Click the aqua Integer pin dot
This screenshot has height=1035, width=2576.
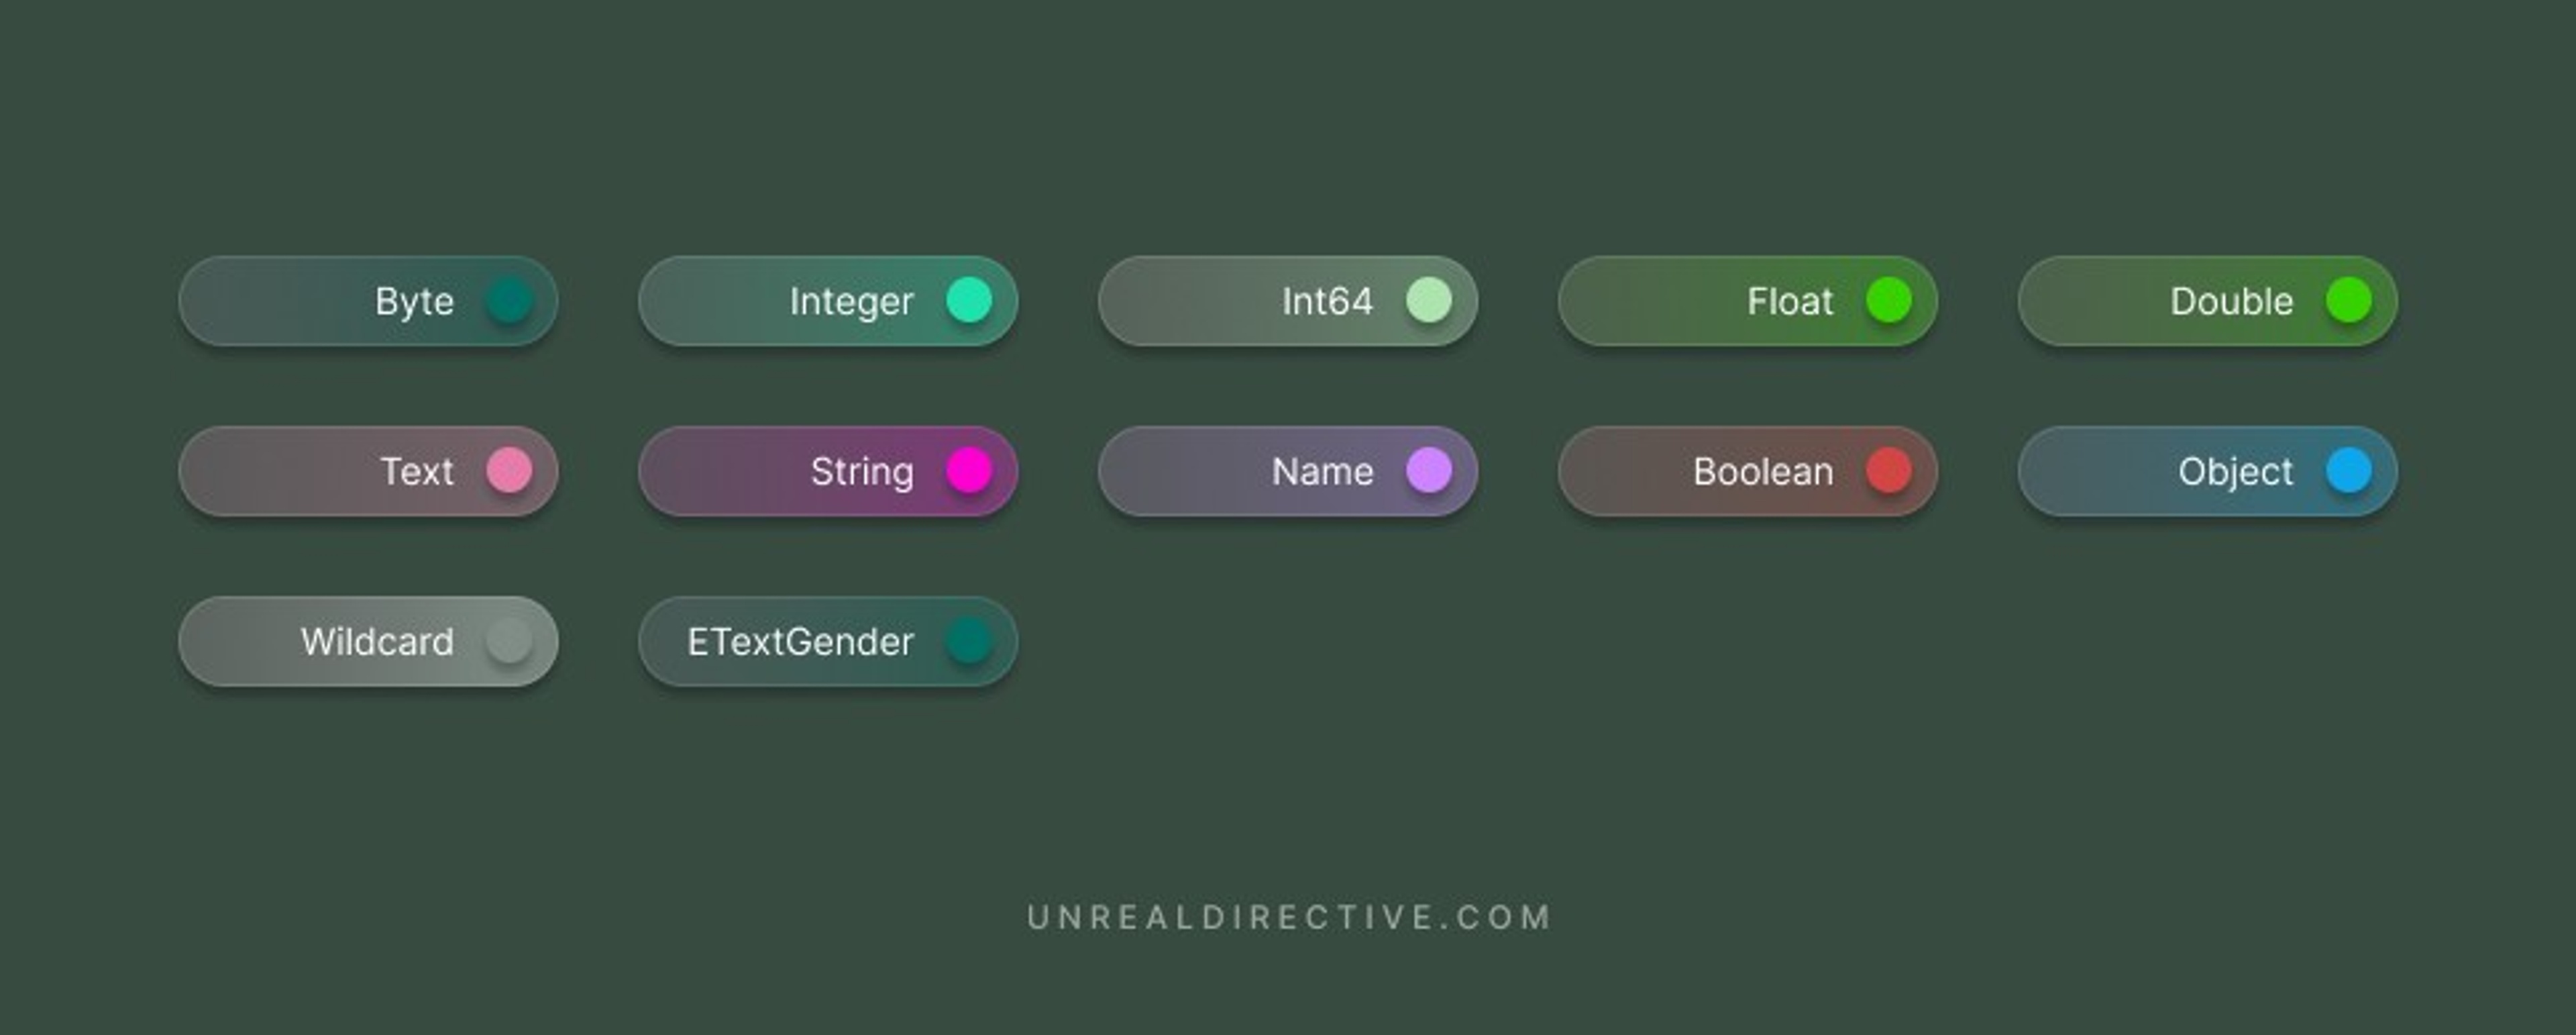tap(969, 300)
